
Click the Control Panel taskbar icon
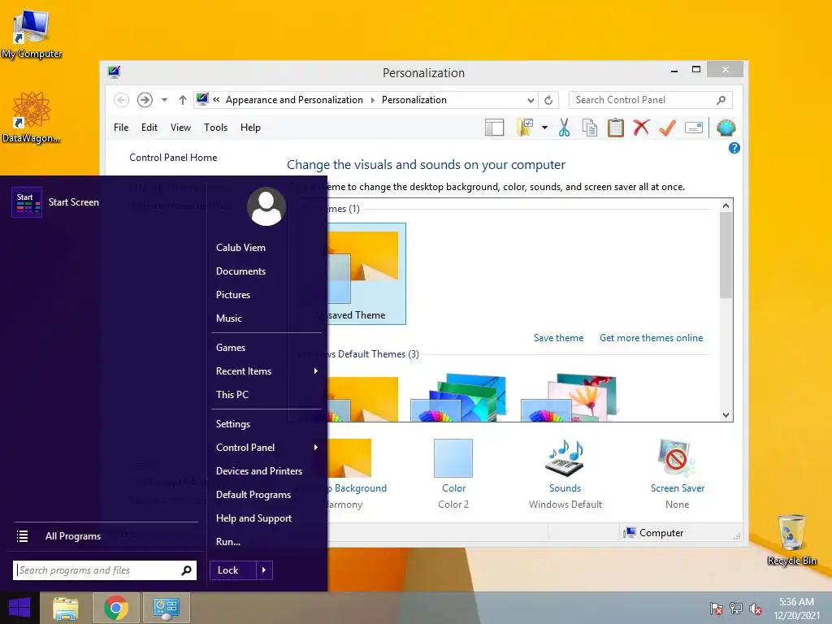click(x=167, y=608)
